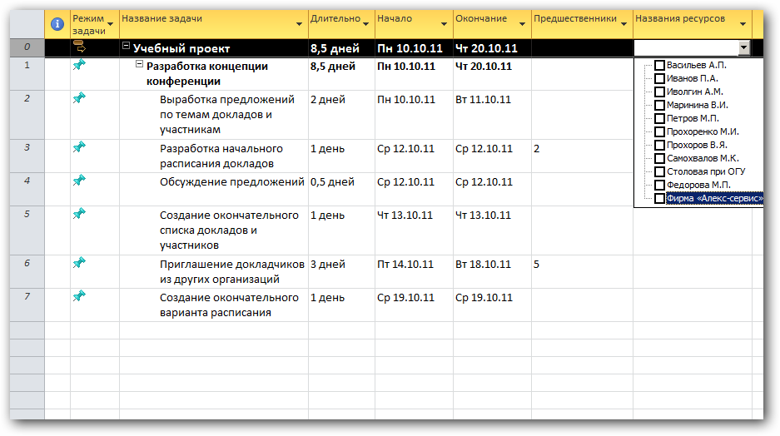This screenshot has width=780, height=436.
Task: Open the Длительность column filter dropdown
Action: pyautogui.click(x=365, y=24)
